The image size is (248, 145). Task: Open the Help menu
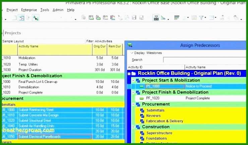point(71,10)
